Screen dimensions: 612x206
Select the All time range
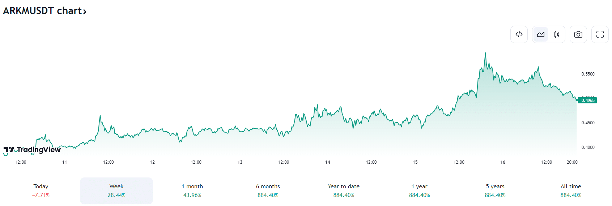coord(571,190)
